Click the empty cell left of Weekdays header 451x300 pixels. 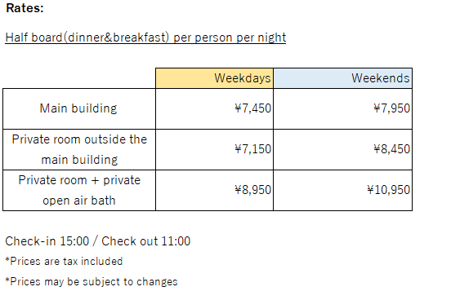pyautogui.click(x=79, y=78)
